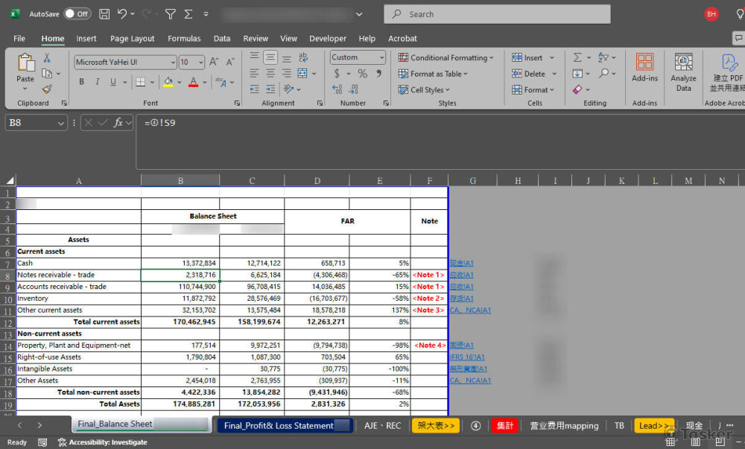745x449 pixels.
Task: Click the Note 1 link in row 8
Action: [x=428, y=275]
